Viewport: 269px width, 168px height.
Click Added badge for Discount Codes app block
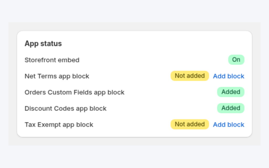coord(231,108)
